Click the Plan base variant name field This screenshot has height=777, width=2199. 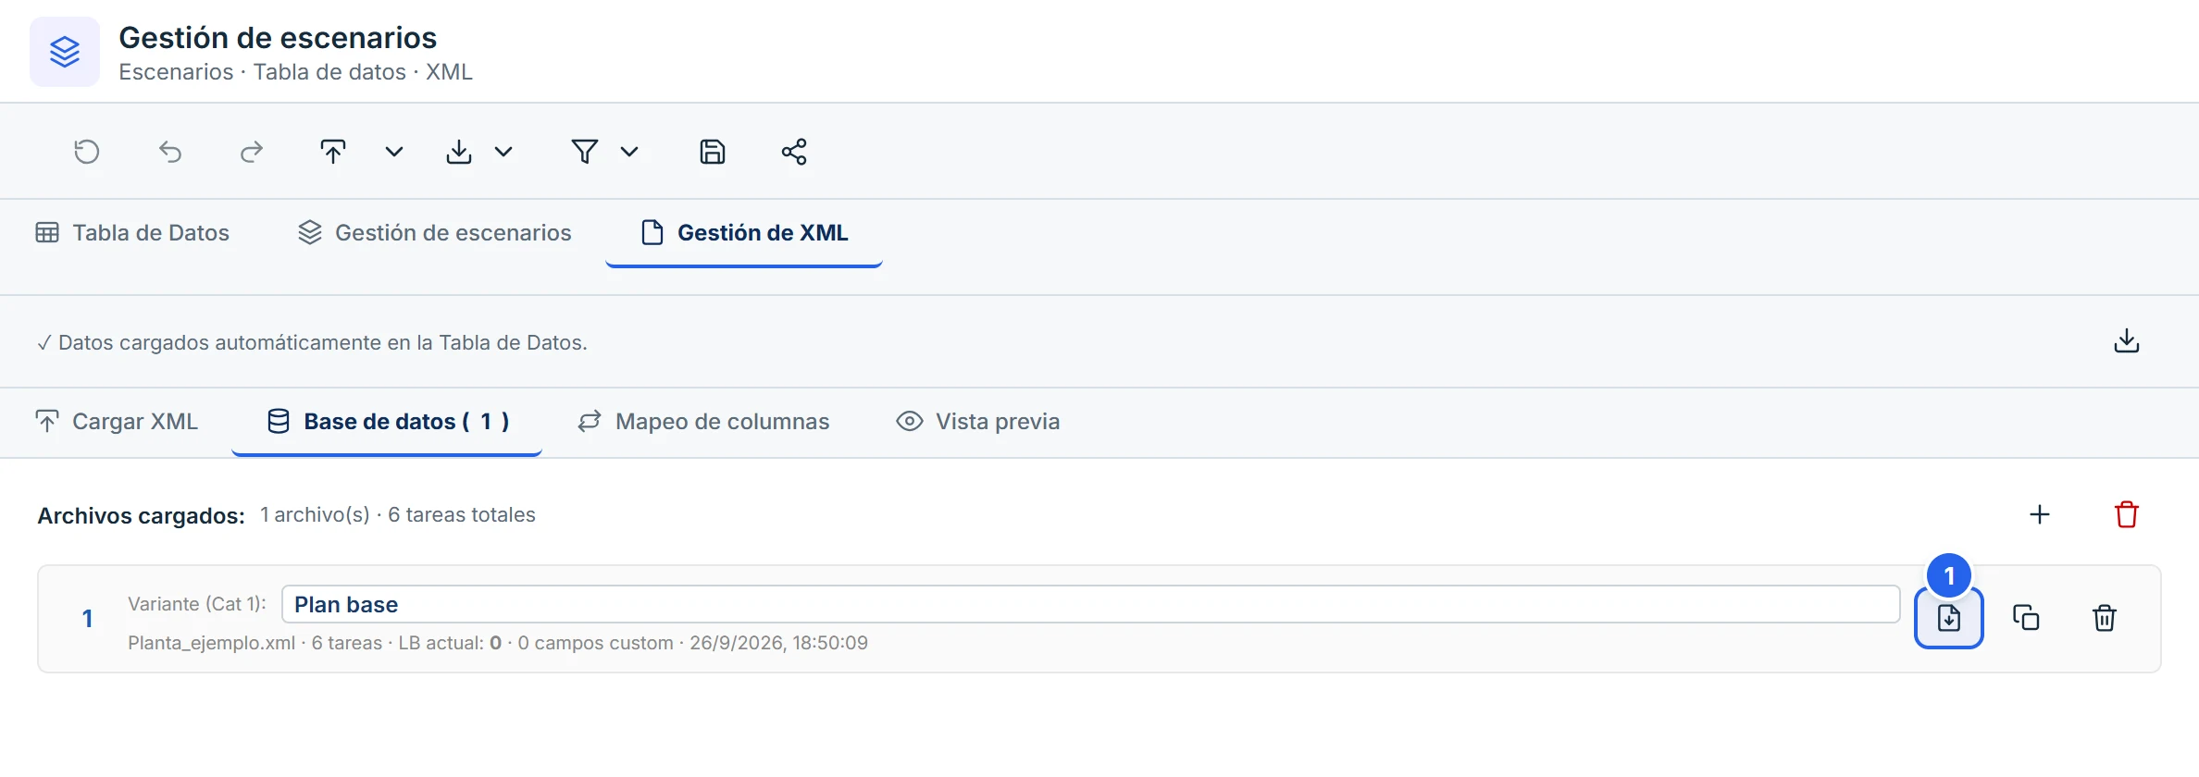point(1090,604)
